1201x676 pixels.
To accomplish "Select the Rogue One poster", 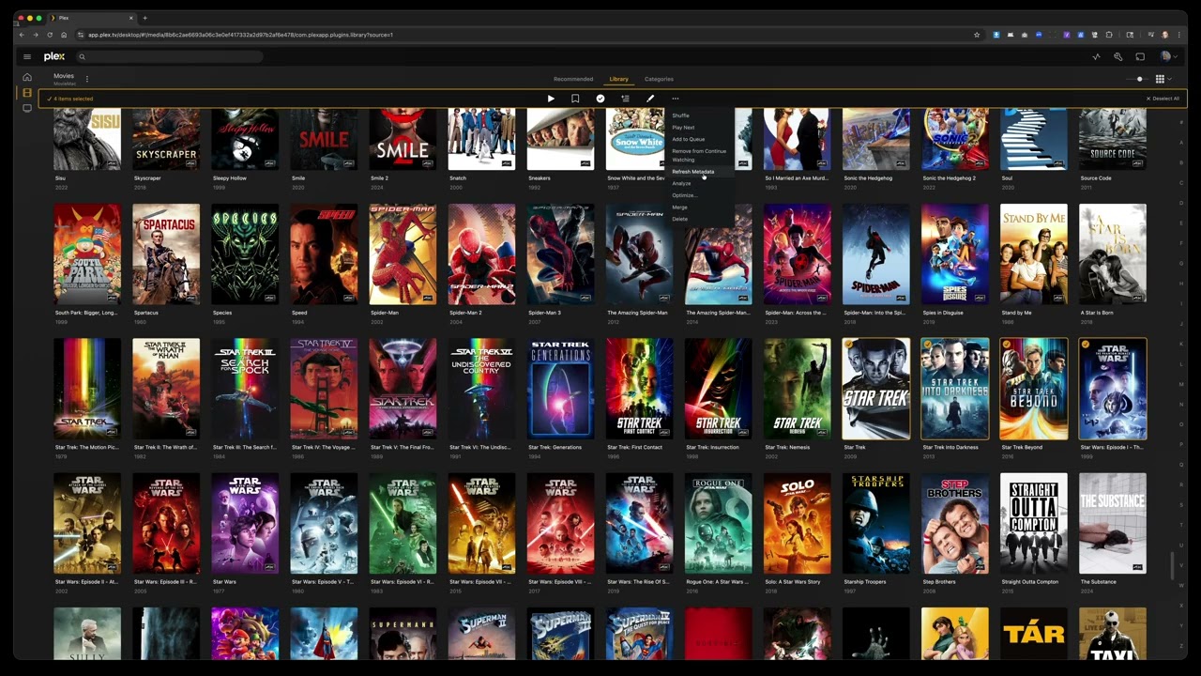I will pyautogui.click(x=718, y=523).
